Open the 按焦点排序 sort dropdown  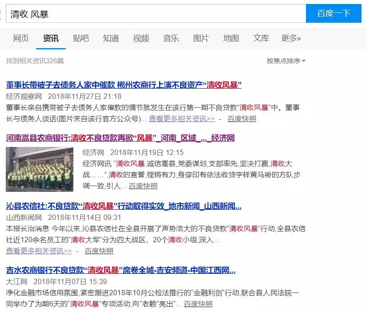(286, 61)
